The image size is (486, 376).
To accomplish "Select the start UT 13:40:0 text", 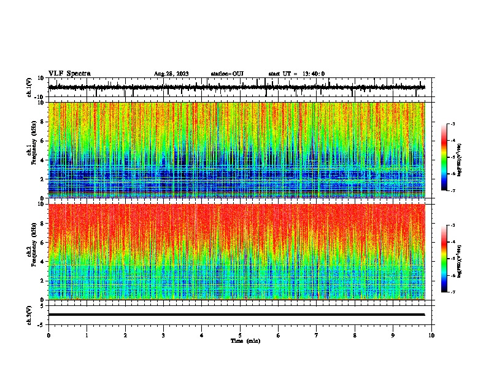I will pyautogui.click(x=296, y=74).
